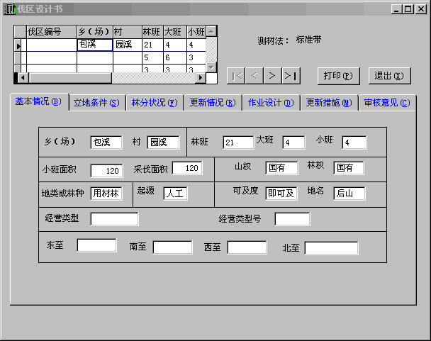Select the current row indicator arrow in grid
Viewport: 431px width, 341px height.
coord(18,45)
